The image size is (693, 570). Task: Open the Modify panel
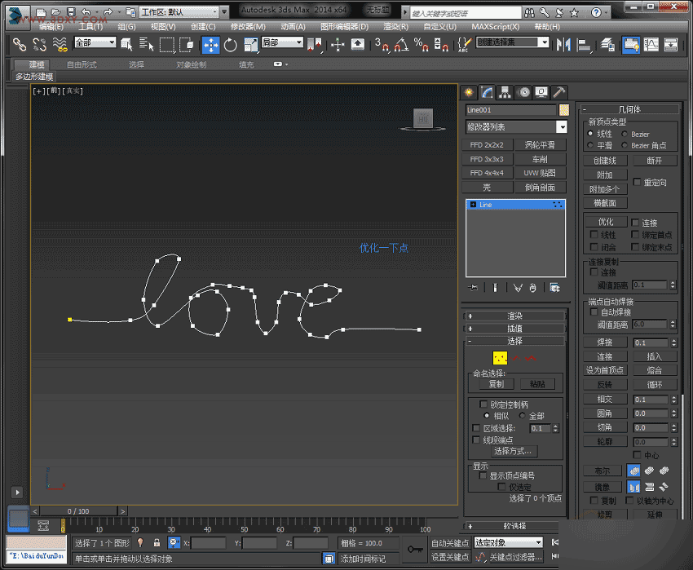pos(487,91)
